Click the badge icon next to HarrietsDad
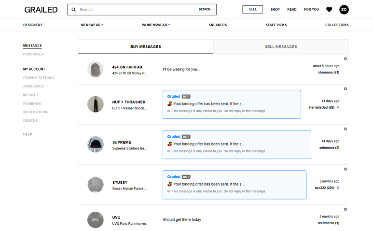 coord(338,107)
